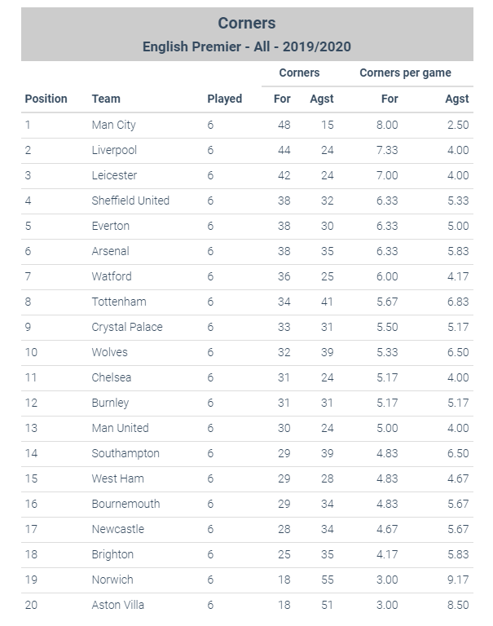Select the Corners per game header
The image size is (493, 626).
tap(405, 73)
